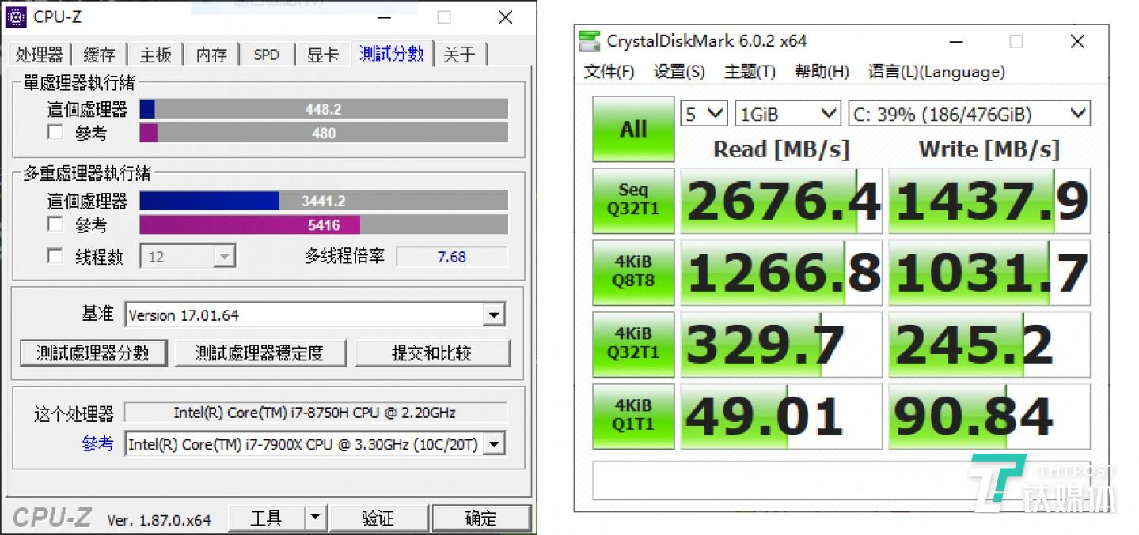
Task: Click multi-thread reference 5416 bar
Action: pos(324,224)
